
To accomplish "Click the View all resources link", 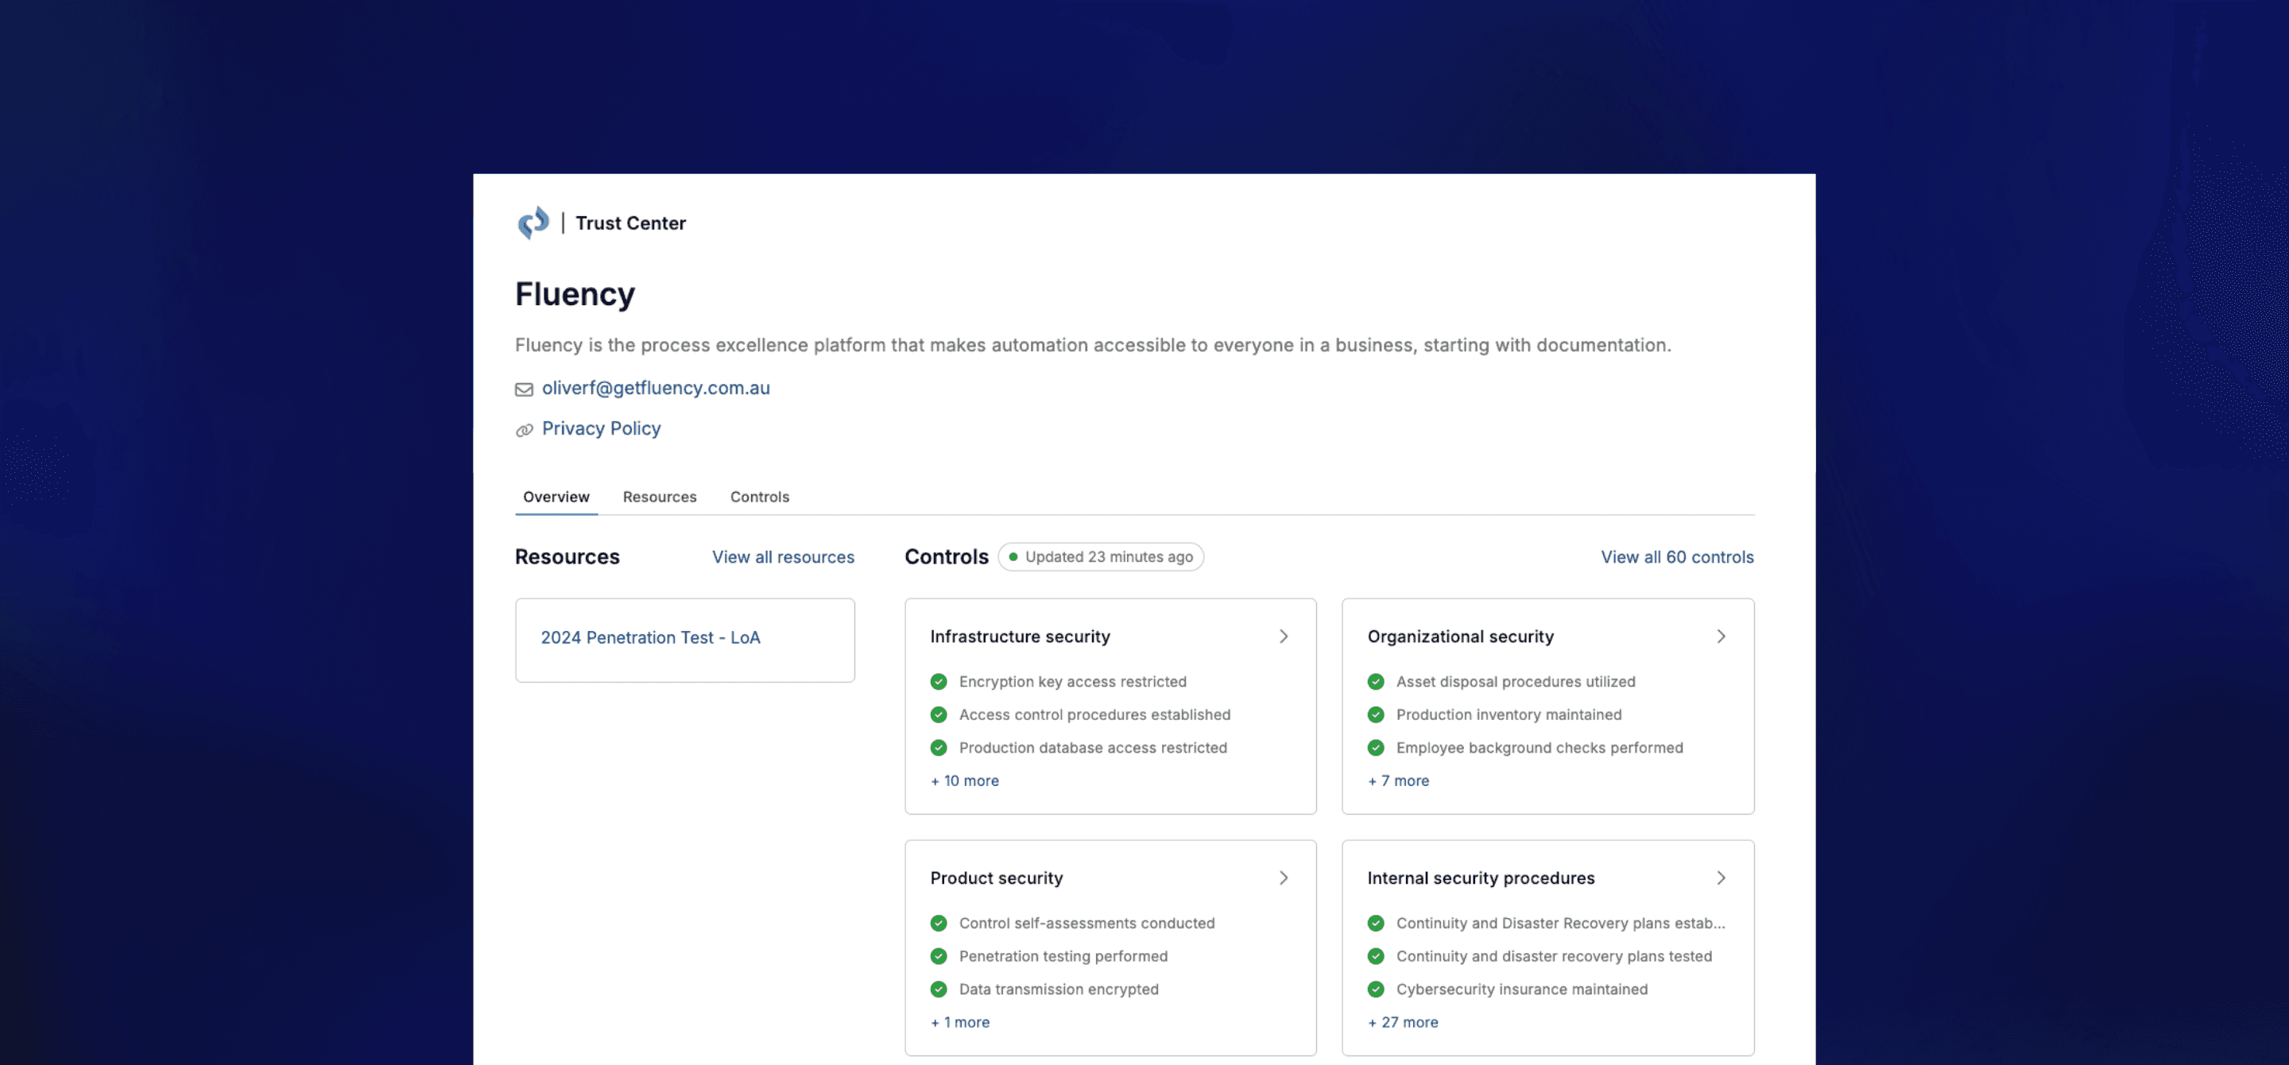I will pos(782,555).
